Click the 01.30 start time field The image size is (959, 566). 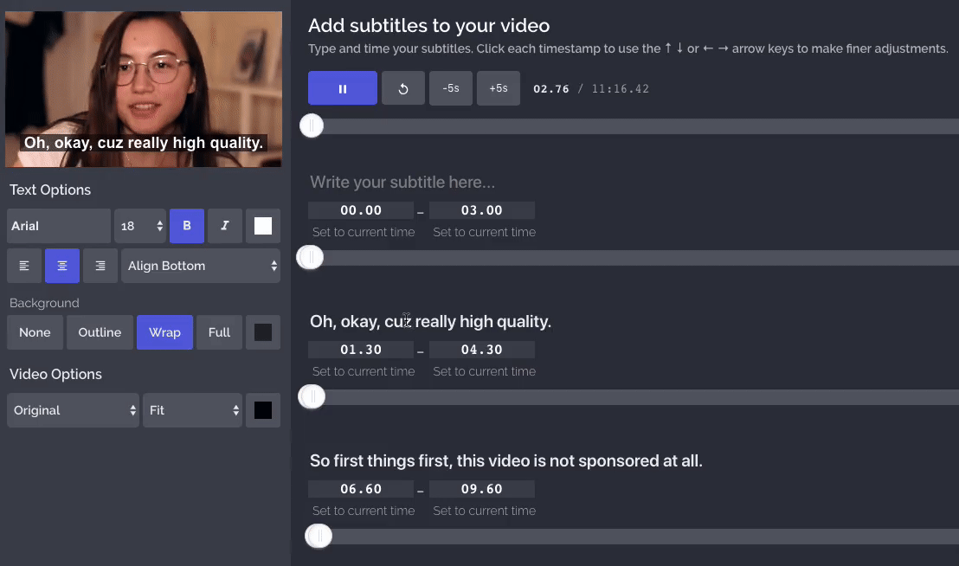coord(361,350)
